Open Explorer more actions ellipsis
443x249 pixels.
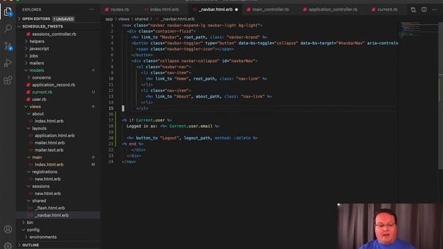tap(91, 9)
